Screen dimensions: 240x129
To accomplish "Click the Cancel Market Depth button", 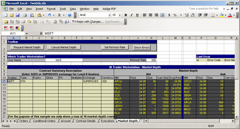I will coord(64,47).
